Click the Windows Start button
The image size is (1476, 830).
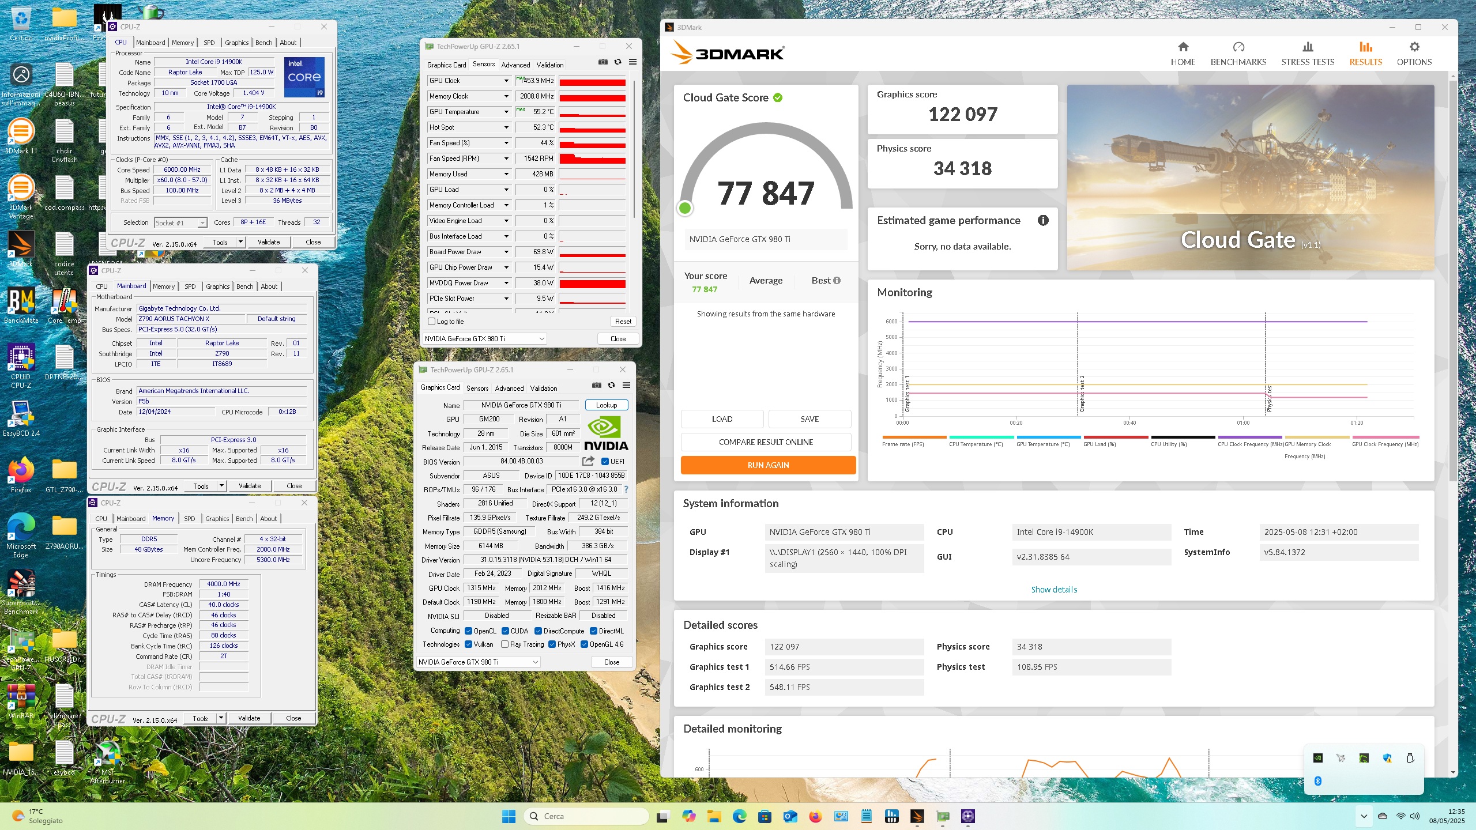pos(509,816)
